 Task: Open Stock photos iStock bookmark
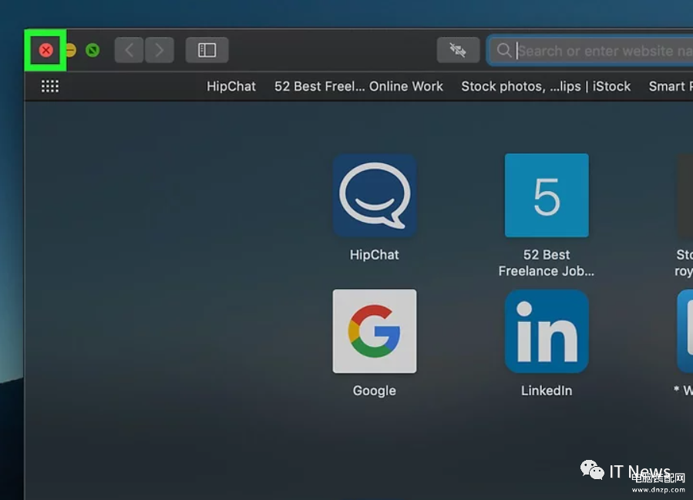click(546, 86)
